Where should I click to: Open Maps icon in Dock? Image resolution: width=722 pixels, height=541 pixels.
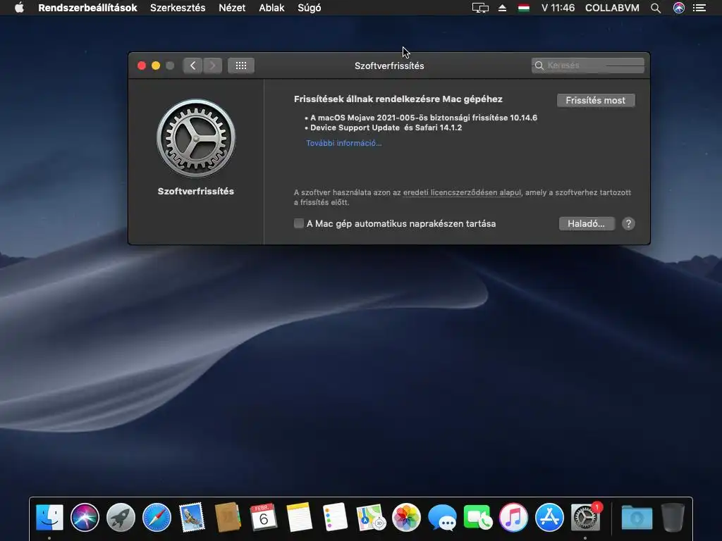click(371, 518)
